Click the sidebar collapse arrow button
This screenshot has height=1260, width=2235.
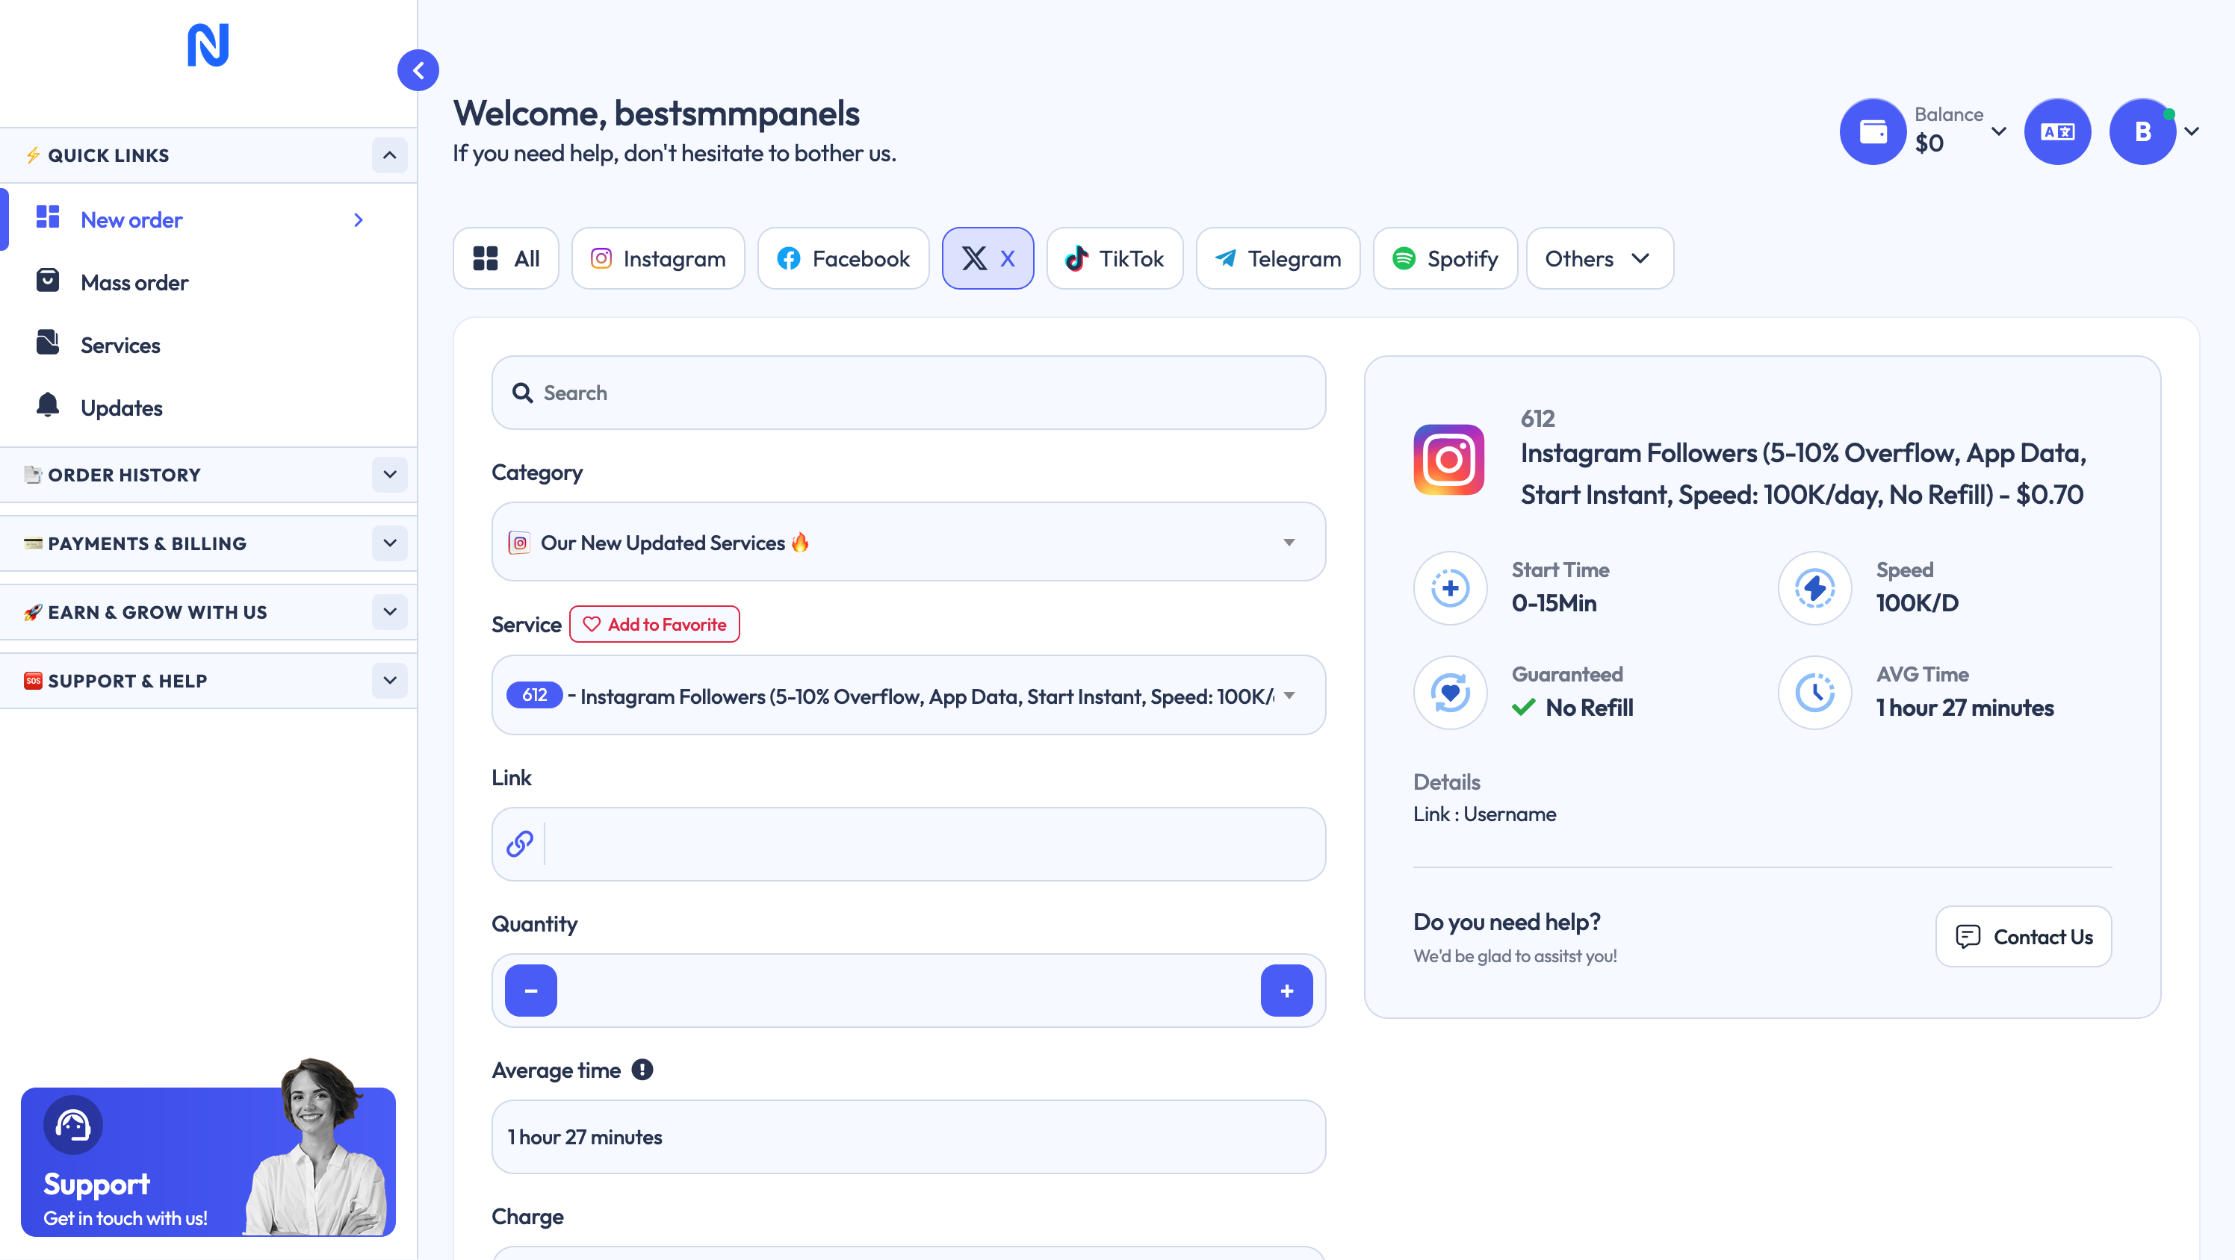(418, 70)
